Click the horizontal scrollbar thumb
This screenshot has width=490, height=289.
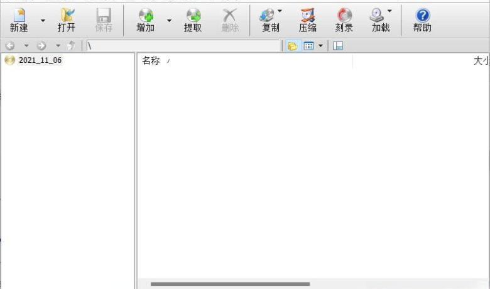click(231, 284)
